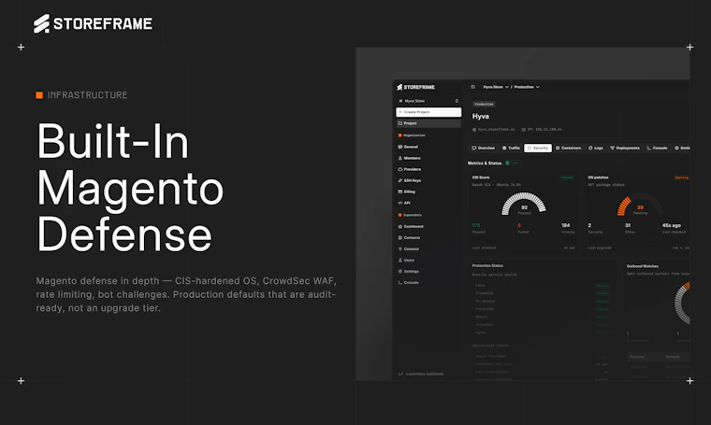The width and height of the screenshot is (711, 425).
Task: Click the General sidebar icon
Action: [x=400, y=147]
